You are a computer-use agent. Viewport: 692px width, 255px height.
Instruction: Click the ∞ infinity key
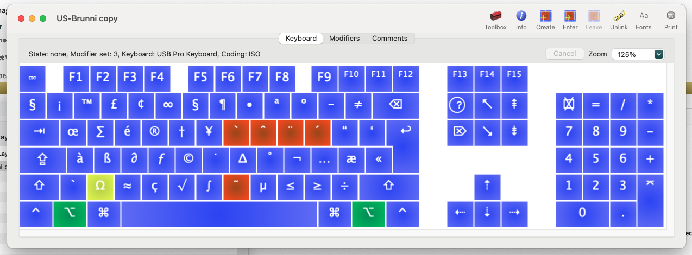click(x=168, y=106)
